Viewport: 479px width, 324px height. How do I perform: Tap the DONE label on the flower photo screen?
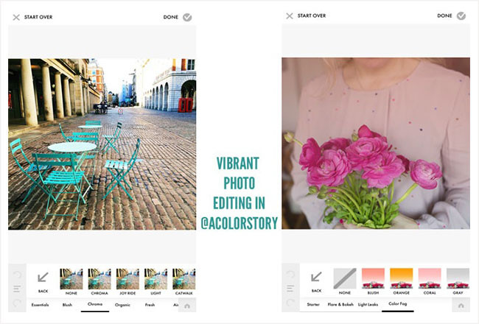point(444,16)
